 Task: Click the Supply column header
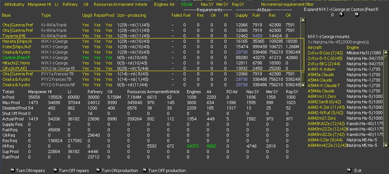[x=242, y=16]
